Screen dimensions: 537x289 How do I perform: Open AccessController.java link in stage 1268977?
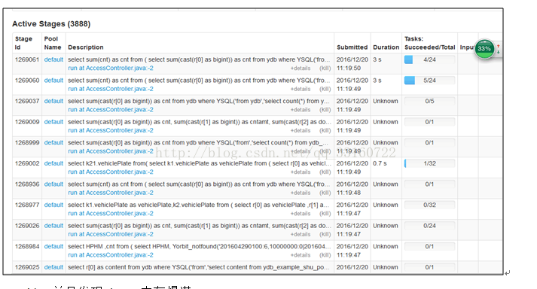pos(111,213)
